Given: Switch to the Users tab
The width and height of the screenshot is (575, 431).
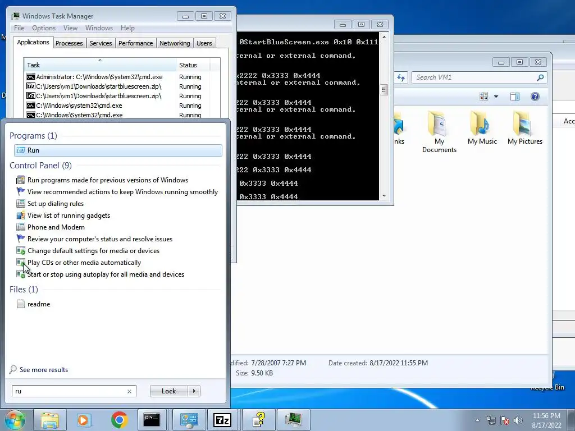Looking at the screenshot, I should point(204,43).
